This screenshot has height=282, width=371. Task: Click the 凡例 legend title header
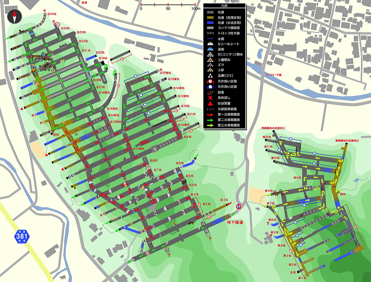point(224,6)
